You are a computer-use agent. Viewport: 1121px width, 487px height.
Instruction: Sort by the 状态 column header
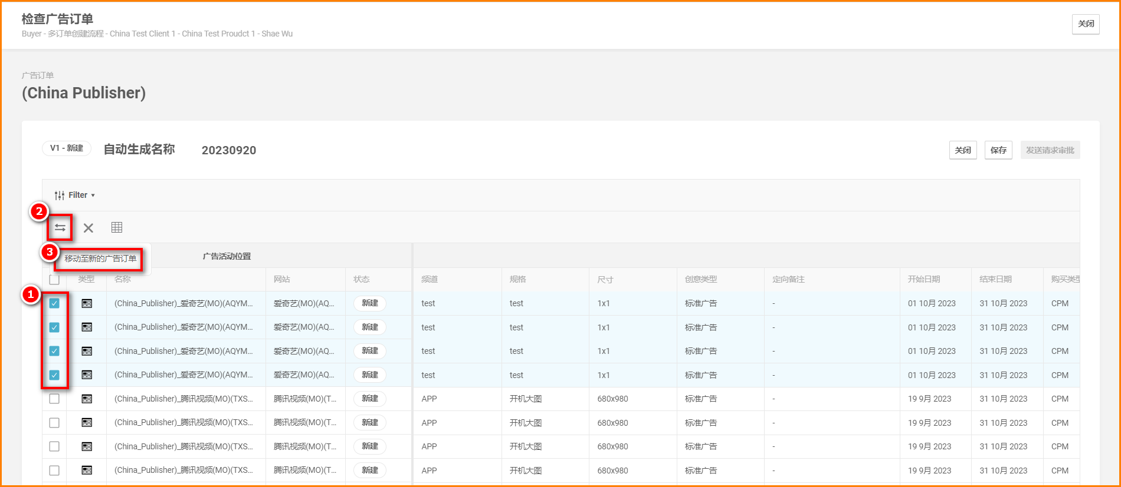point(362,279)
